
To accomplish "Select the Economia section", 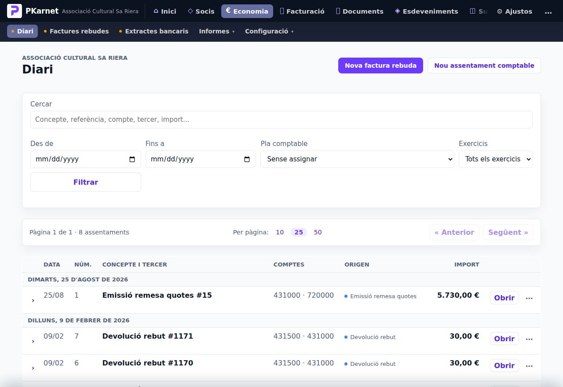I will coord(247,11).
